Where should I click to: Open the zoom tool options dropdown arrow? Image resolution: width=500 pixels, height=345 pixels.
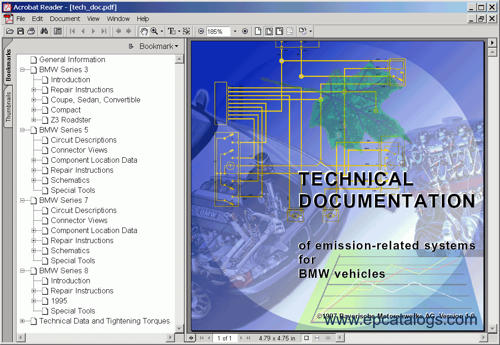pyautogui.click(x=162, y=31)
